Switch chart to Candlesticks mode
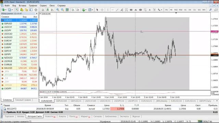This screenshot has width=219, height=123. pyautogui.click(x=48, y=10)
